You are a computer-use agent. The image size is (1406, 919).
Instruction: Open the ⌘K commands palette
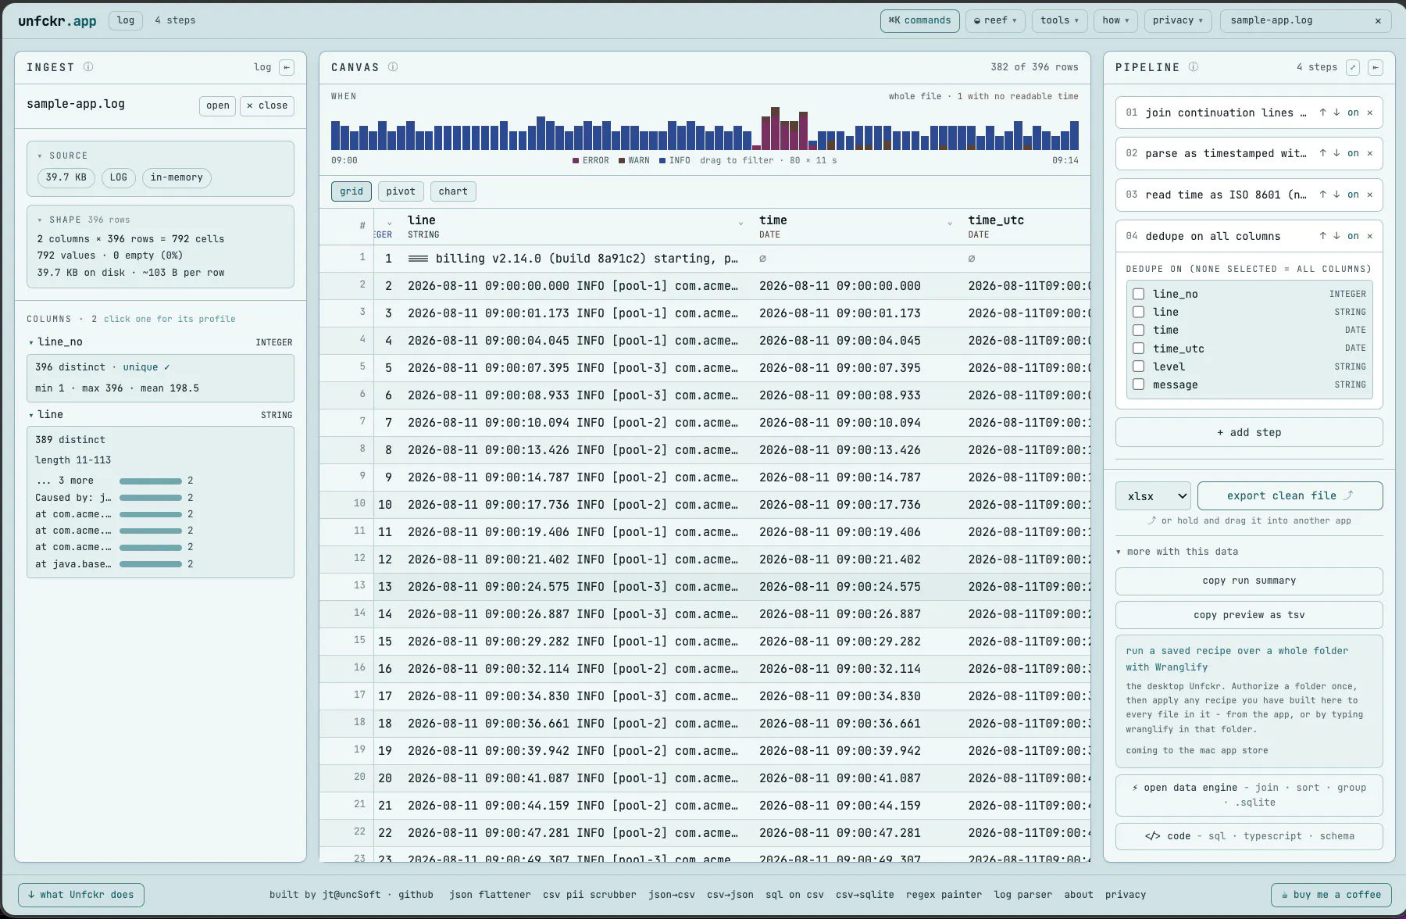pyautogui.click(x=919, y=21)
